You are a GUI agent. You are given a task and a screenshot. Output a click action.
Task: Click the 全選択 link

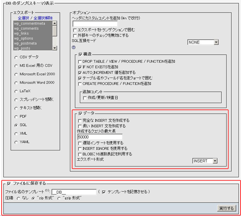pyautogui.click(x=23, y=18)
